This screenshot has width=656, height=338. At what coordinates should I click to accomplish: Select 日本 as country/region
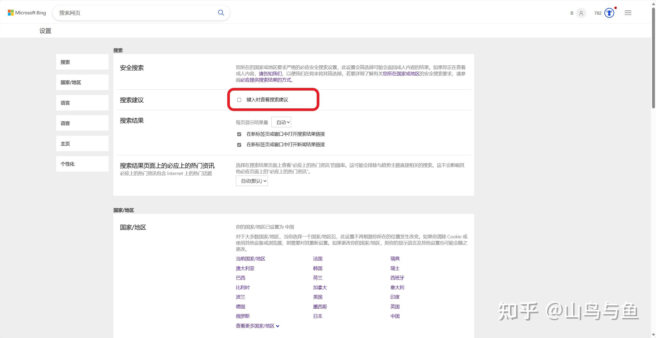coord(318,316)
